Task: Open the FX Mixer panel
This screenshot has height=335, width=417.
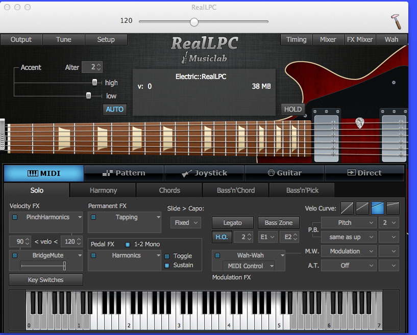Action: click(x=359, y=40)
